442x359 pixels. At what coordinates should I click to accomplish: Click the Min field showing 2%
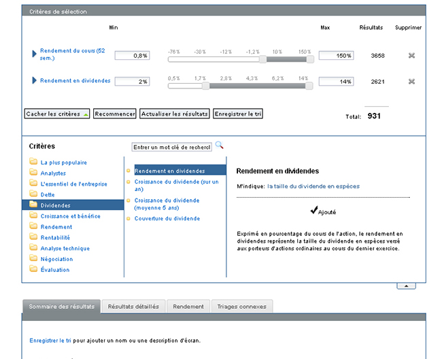132,82
